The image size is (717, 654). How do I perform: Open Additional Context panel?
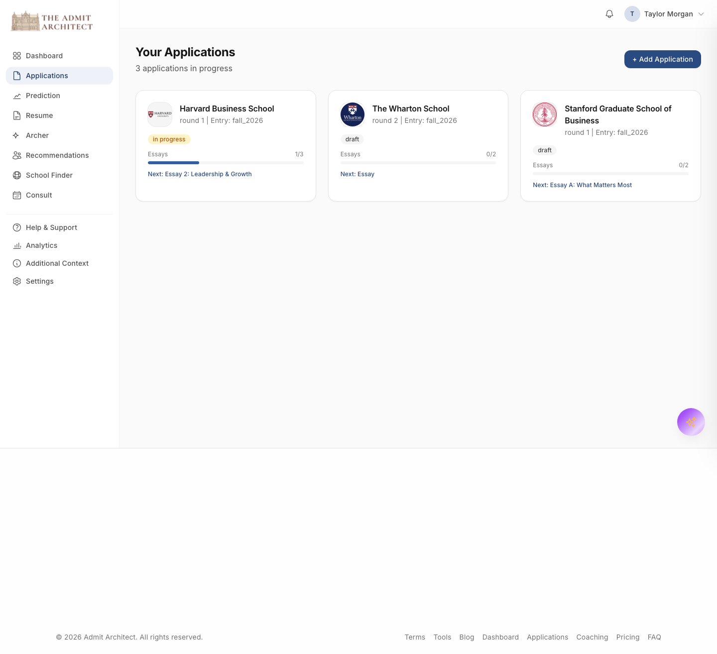57,263
